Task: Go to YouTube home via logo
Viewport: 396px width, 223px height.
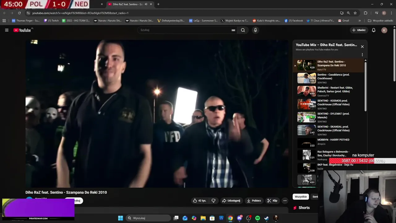Action: tap(22, 30)
